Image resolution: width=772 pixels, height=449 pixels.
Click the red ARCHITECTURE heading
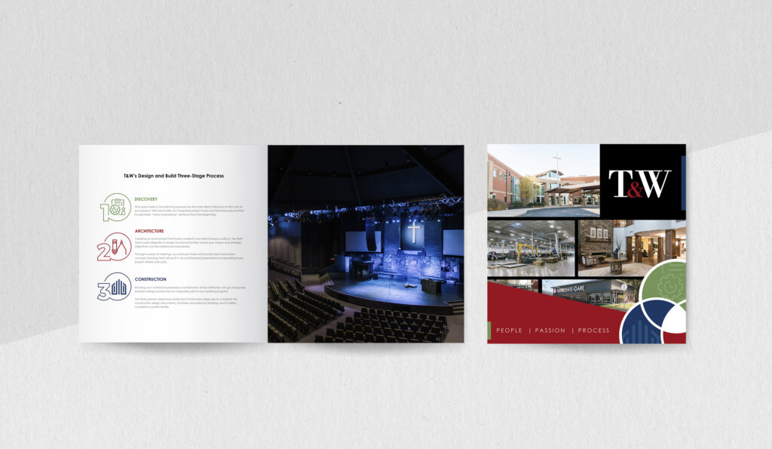pyautogui.click(x=149, y=231)
